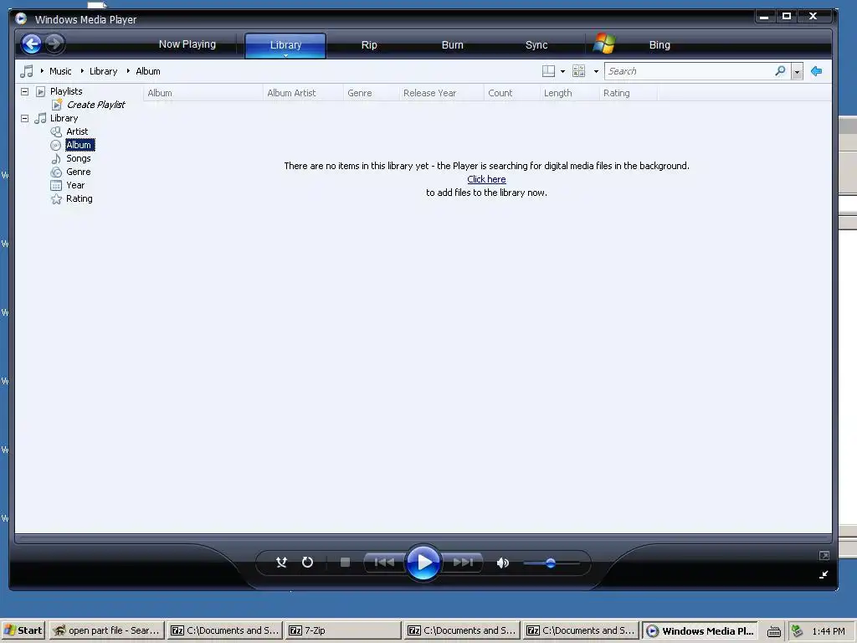857x643 pixels.
Task: Click the keyboard icon in system tray
Action: [x=774, y=631]
